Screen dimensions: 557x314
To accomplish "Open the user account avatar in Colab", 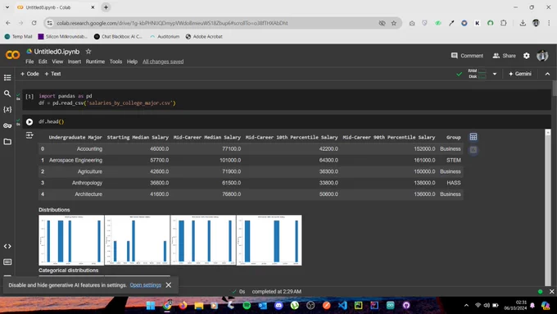I will pos(542,56).
